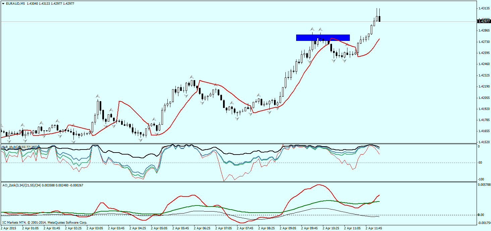
Task: Click the 2 Apr 09:05 time label
Action: coord(288,228)
